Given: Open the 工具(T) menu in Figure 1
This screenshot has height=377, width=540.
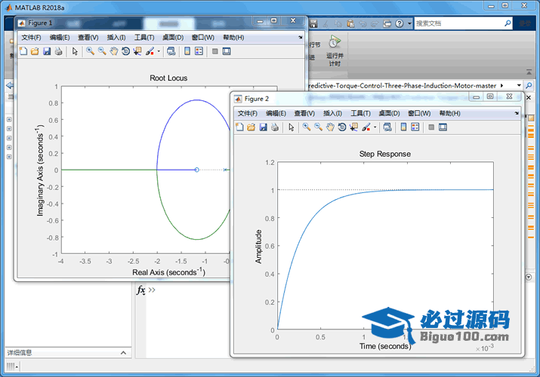Looking at the screenshot, I should coord(144,37).
